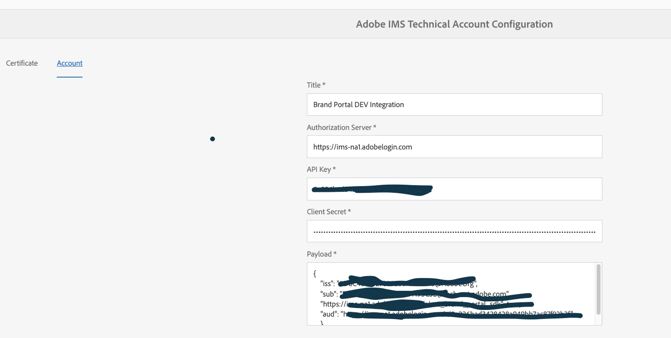Focus the Authorization Server URL field

[x=454, y=147]
